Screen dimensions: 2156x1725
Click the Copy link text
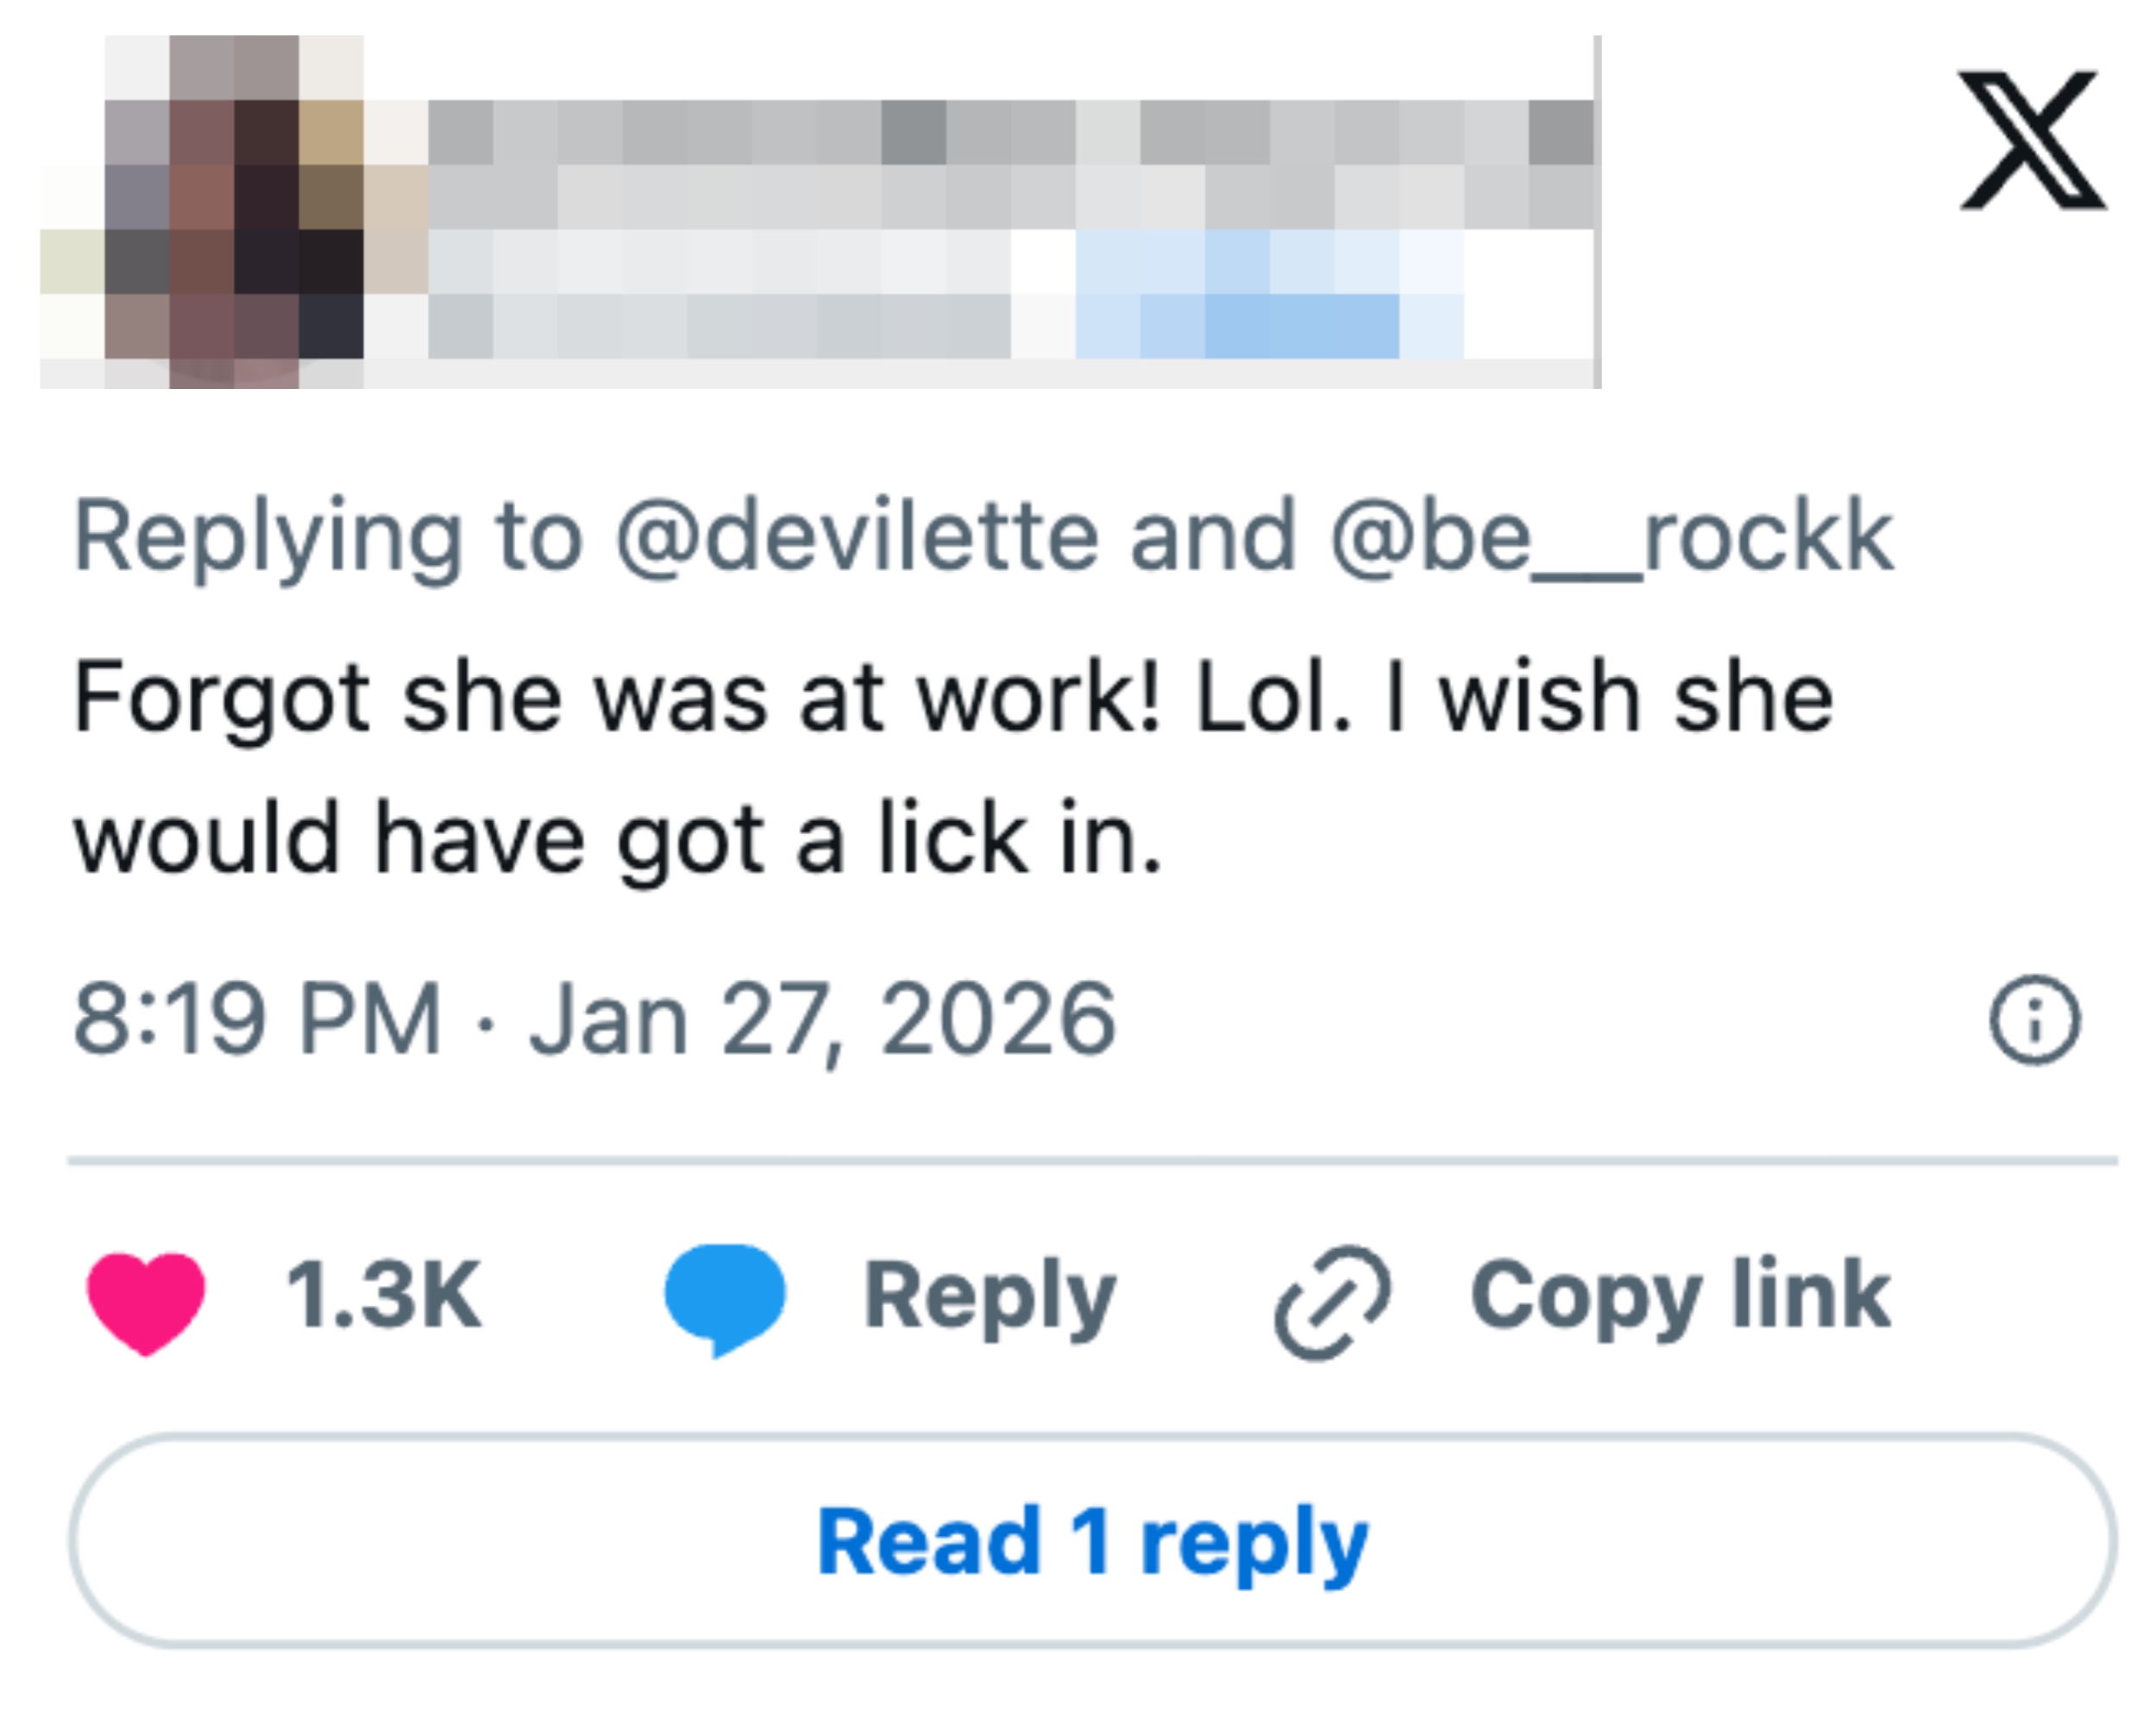click(x=1680, y=1298)
